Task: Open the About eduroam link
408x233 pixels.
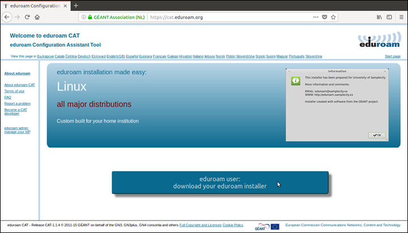Action: point(17,74)
